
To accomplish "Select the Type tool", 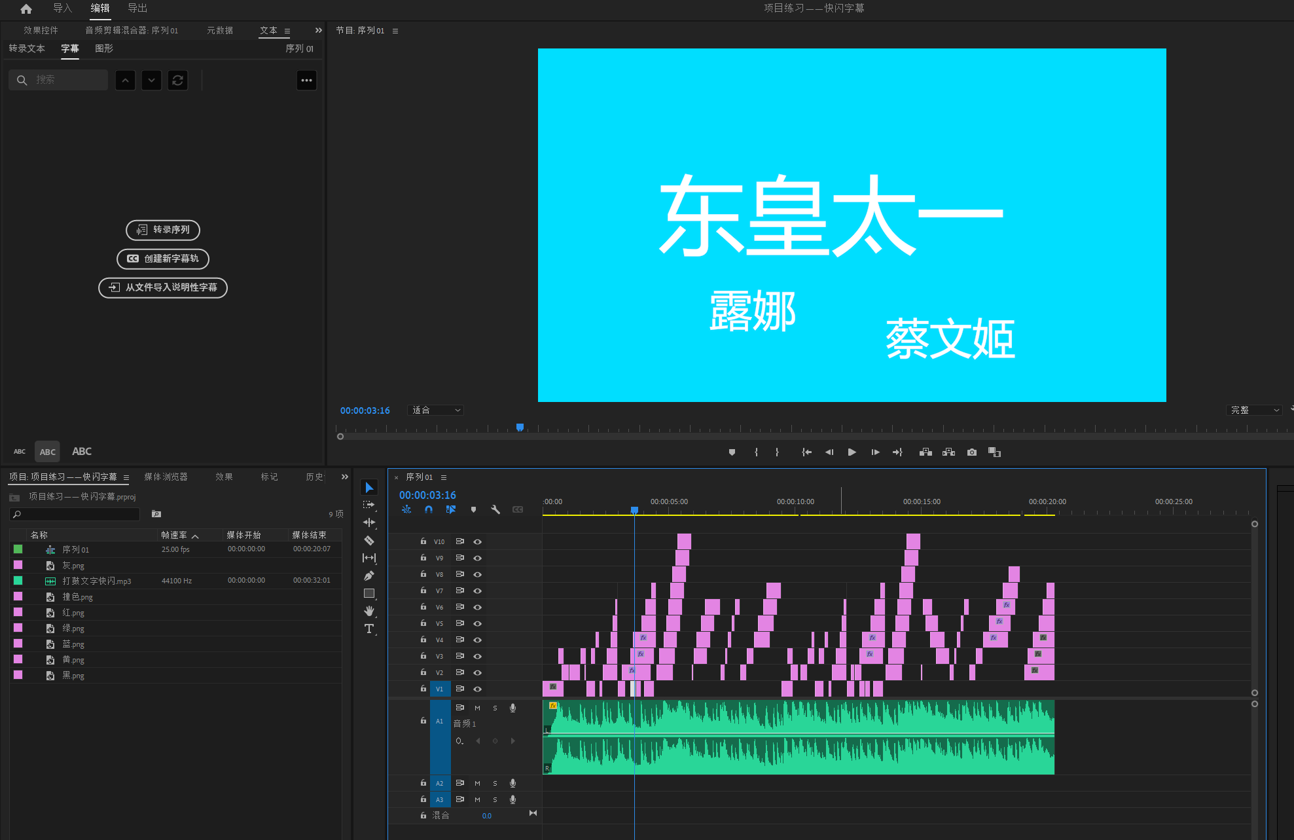I will 369,629.
